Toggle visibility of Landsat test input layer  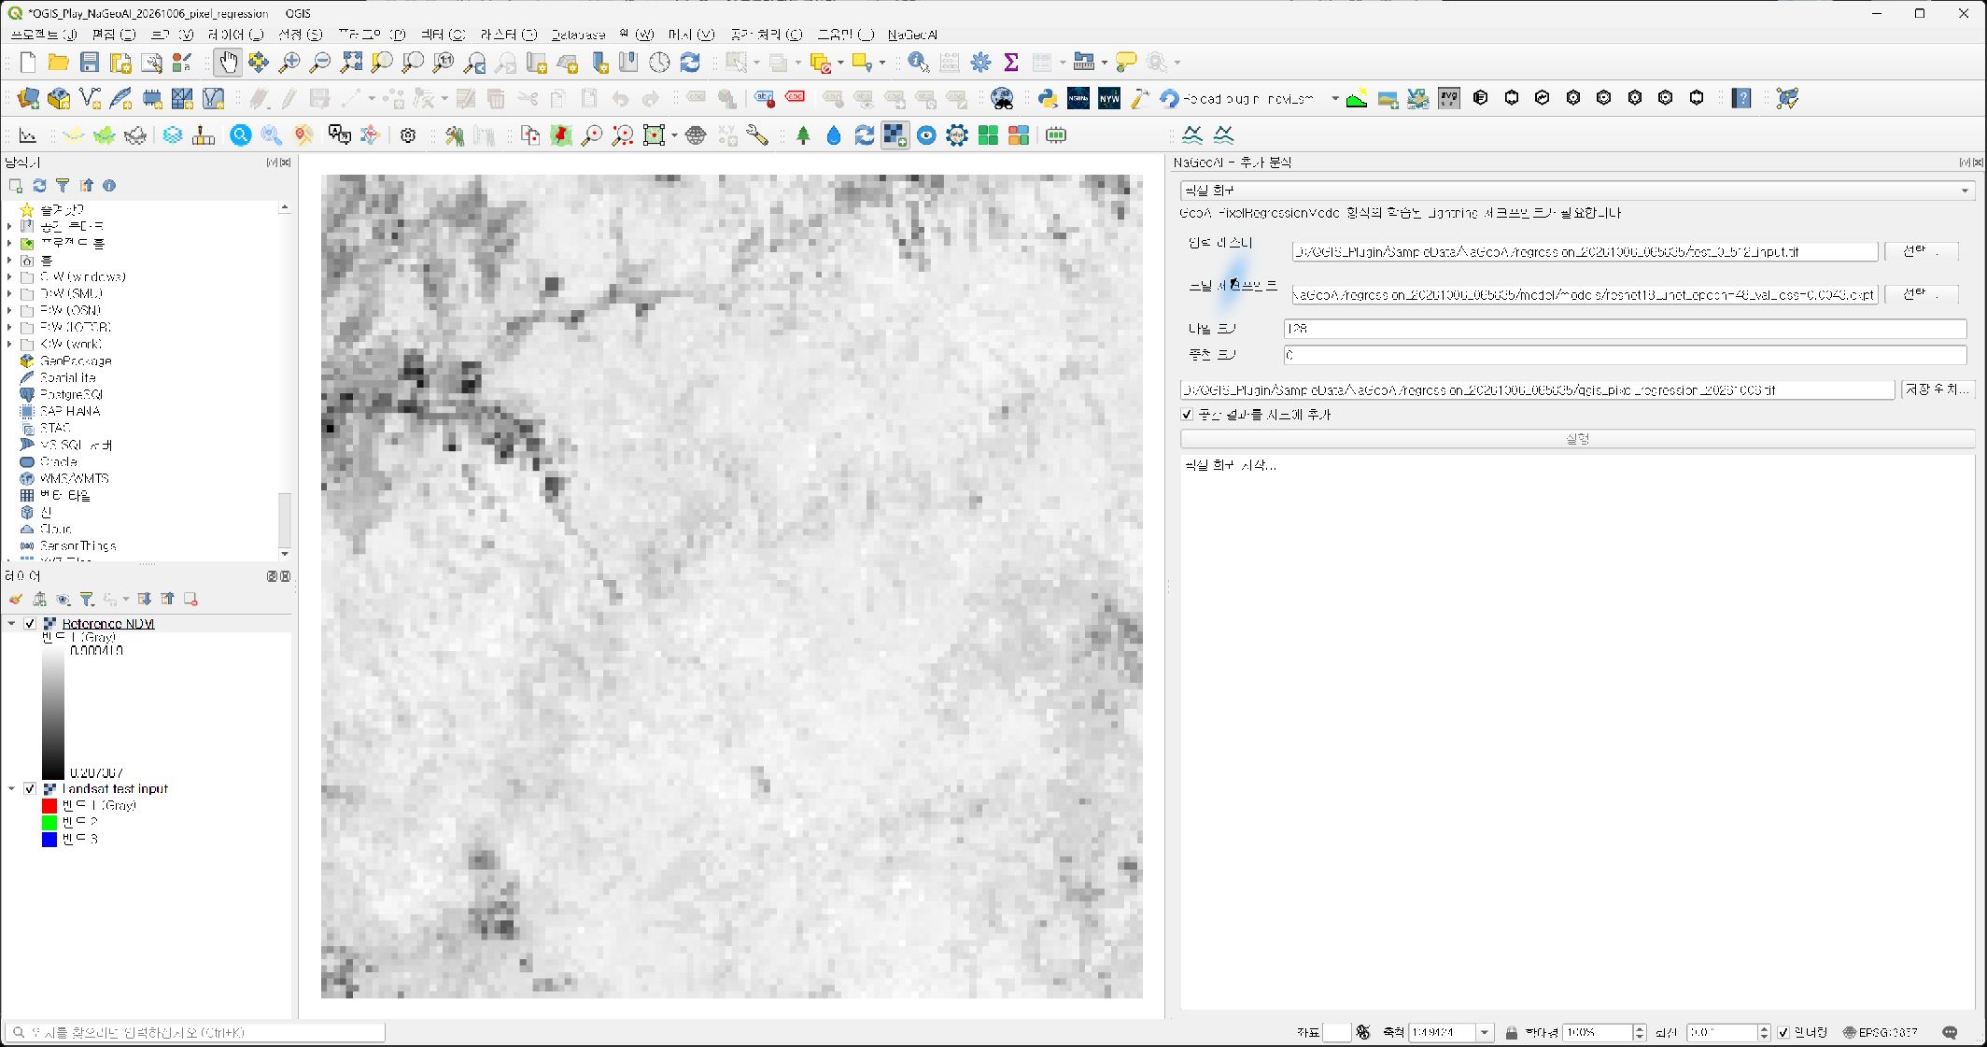[30, 788]
